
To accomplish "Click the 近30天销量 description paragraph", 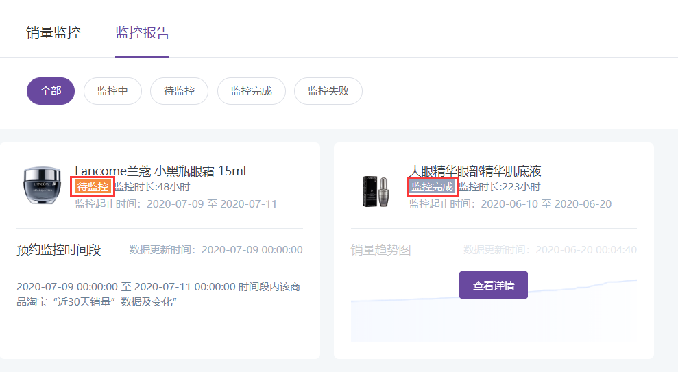I will [x=158, y=294].
